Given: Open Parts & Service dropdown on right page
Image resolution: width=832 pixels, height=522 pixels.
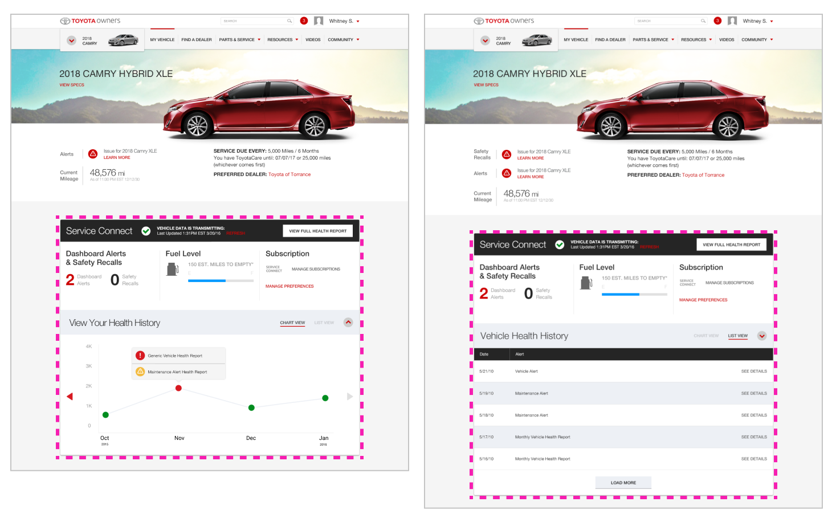Looking at the screenshot, I should 654,40.
